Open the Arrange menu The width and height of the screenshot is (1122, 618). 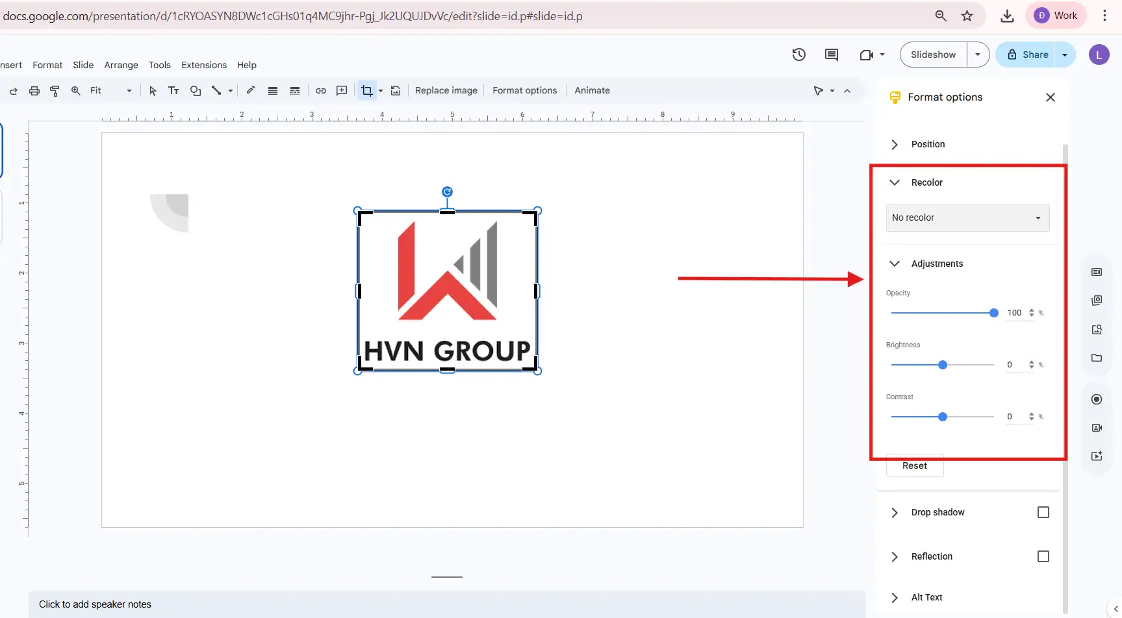coord(121,65)
